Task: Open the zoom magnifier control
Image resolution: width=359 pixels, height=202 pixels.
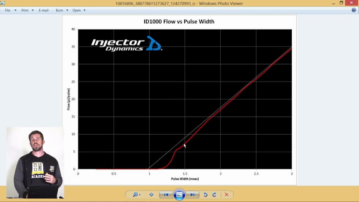Action: point(137,195)
